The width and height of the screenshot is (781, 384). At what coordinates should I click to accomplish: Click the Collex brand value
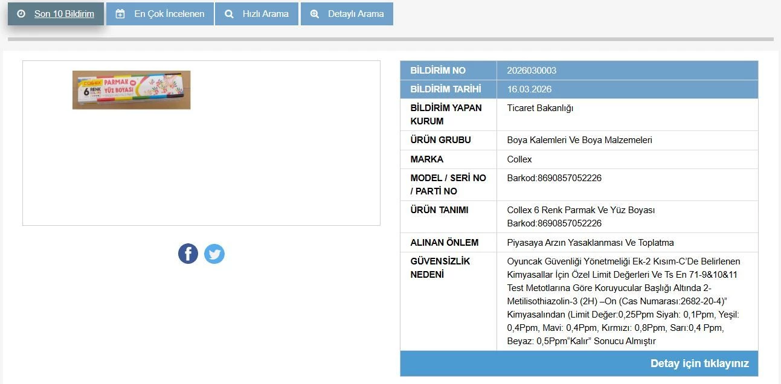(x=519, y=159)
